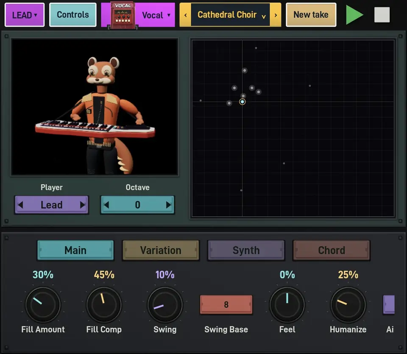Click the Fill Comp knob
407x354 pixels.
(x=104, y=305)
